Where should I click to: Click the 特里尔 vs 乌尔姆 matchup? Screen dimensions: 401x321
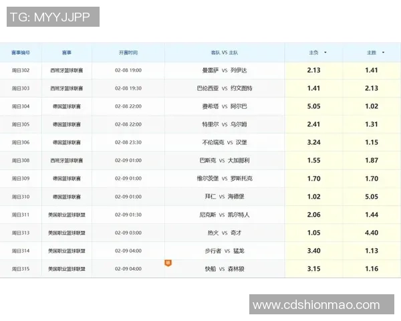225,124
